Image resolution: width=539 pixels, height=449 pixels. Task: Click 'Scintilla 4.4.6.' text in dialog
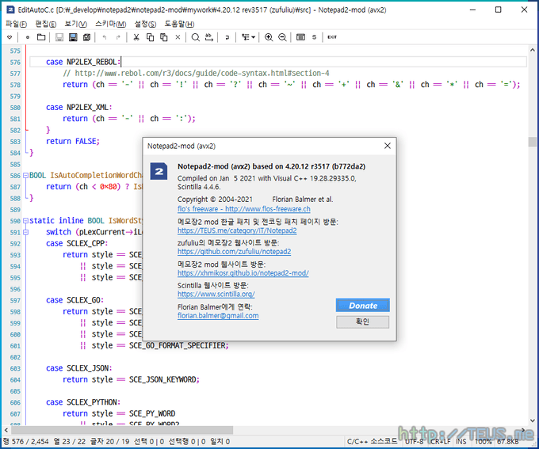(x=199, y=187)
